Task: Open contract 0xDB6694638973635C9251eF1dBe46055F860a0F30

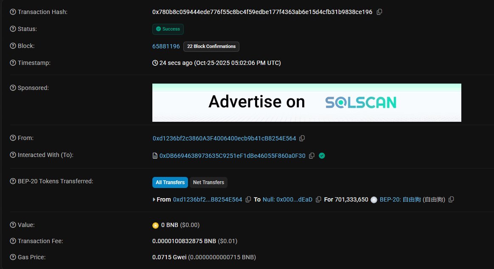Action: click(x=232, y=156)
